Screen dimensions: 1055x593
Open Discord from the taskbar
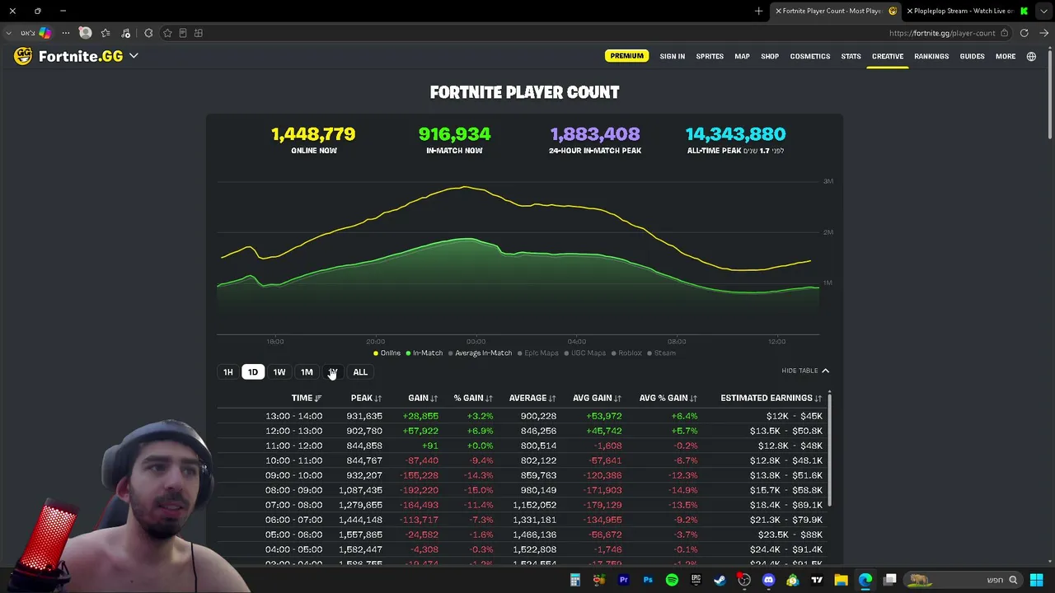[x=769, y=580]
